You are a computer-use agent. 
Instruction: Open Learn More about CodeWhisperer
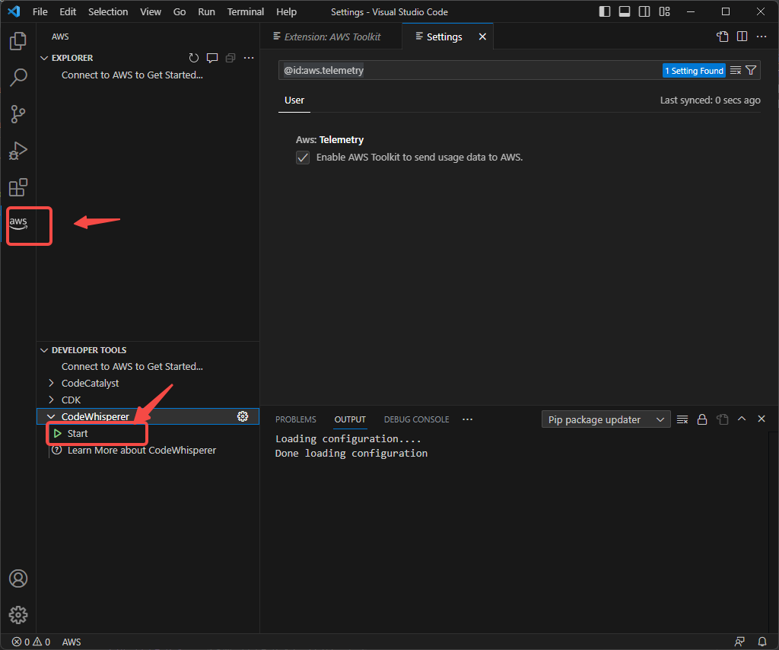[x=141, y=451]
